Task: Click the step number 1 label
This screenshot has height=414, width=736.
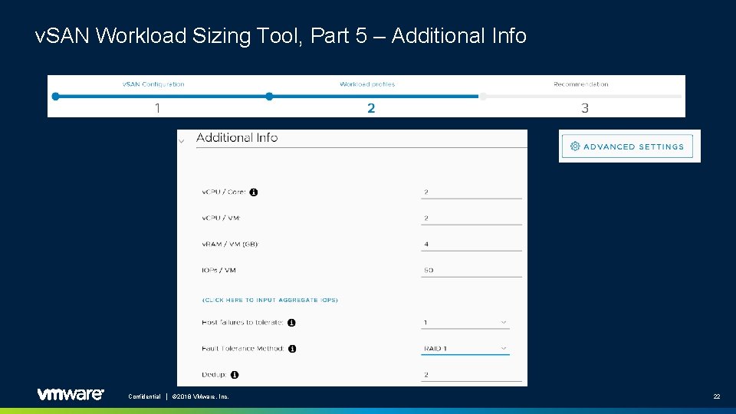Action: [158, 108]
